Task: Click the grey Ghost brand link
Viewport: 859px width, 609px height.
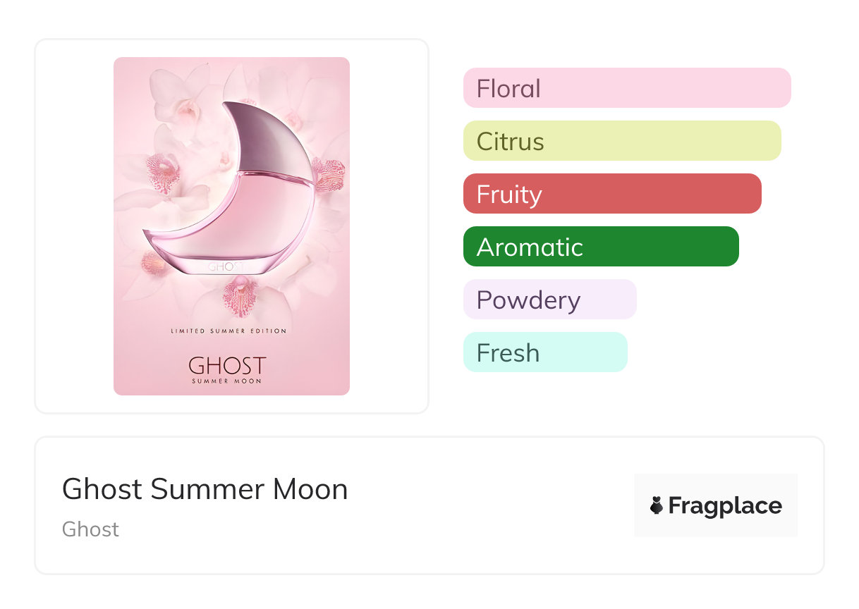Action: 90,529
